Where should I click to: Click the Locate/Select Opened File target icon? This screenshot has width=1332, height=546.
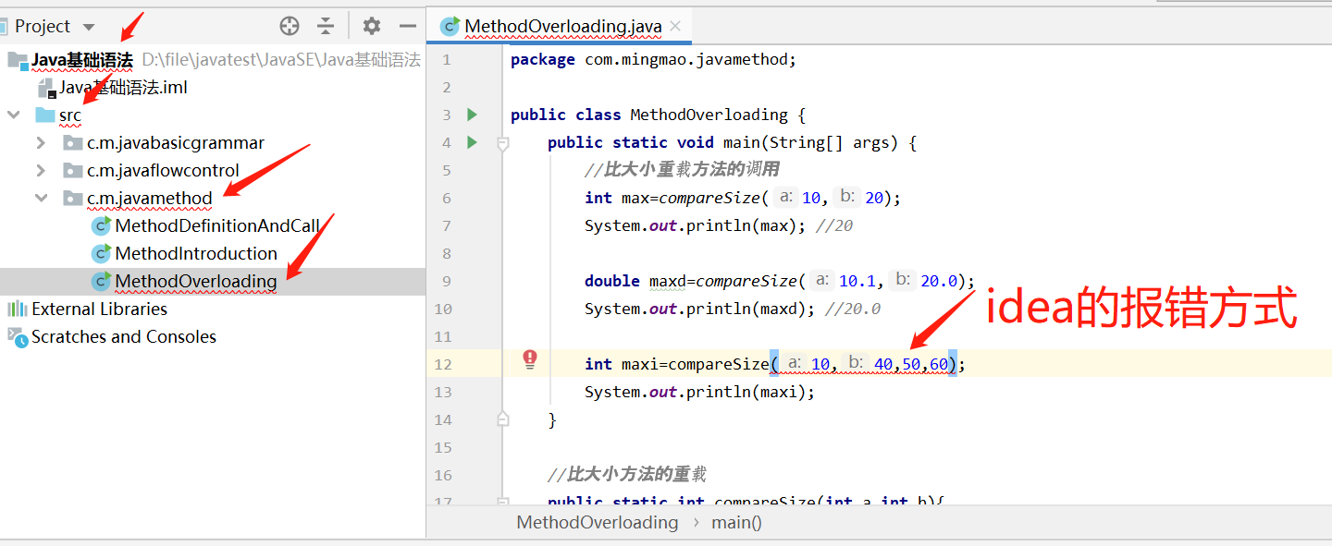(x=290, y=26)
